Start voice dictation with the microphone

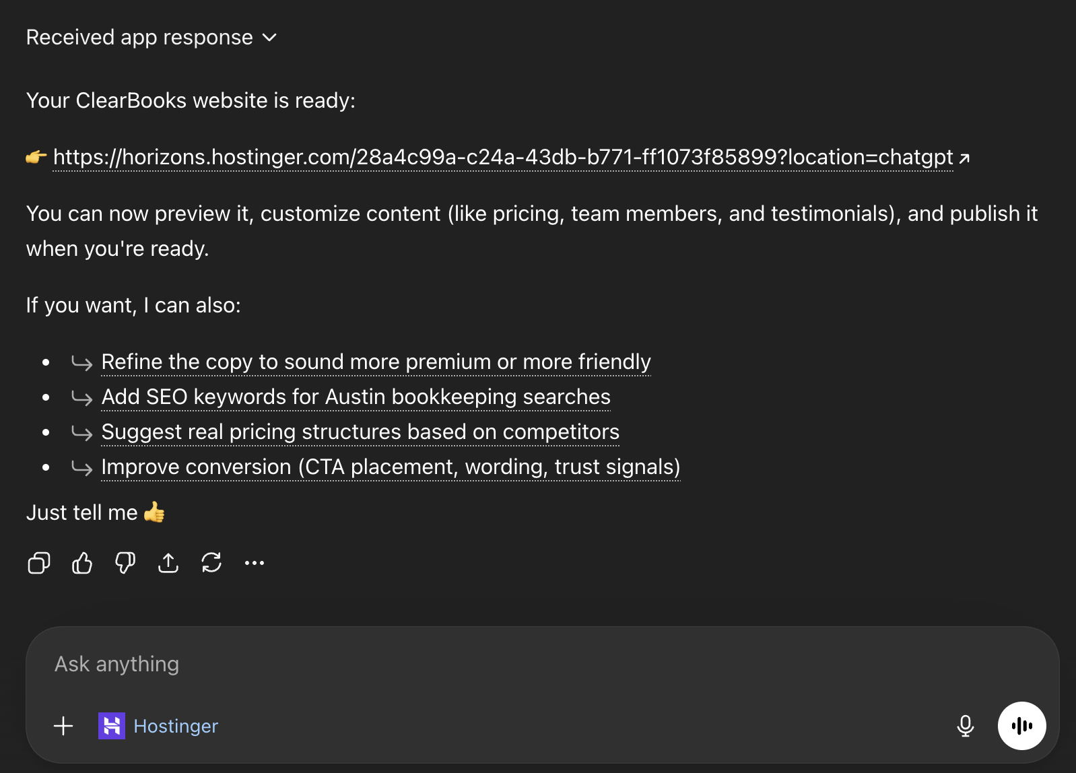tap(966, 726)
